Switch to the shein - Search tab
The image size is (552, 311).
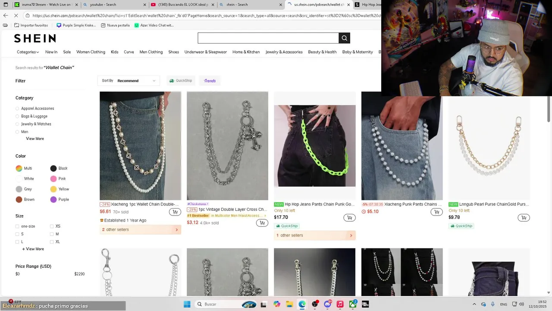pos(250,5)
